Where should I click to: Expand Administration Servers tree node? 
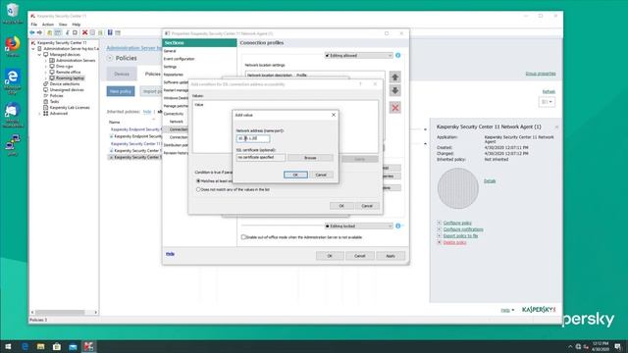(x=46, y=61)
